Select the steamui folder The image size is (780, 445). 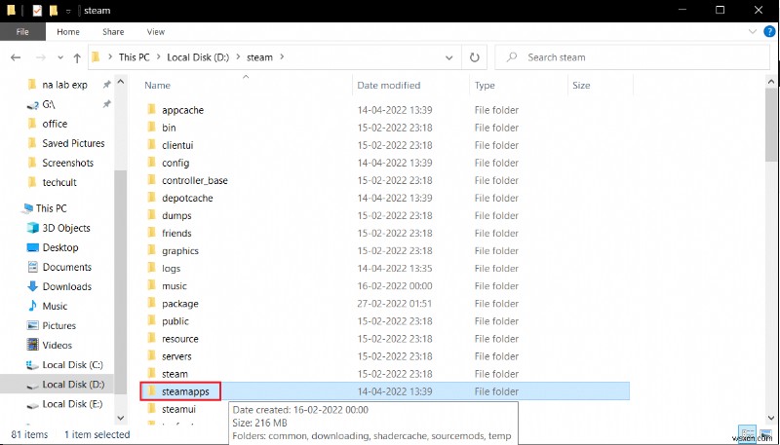[x=178, y=409]
